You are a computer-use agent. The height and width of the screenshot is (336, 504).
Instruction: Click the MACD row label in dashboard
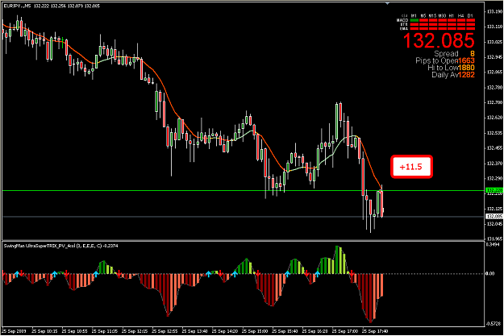(x=402, y=20)
